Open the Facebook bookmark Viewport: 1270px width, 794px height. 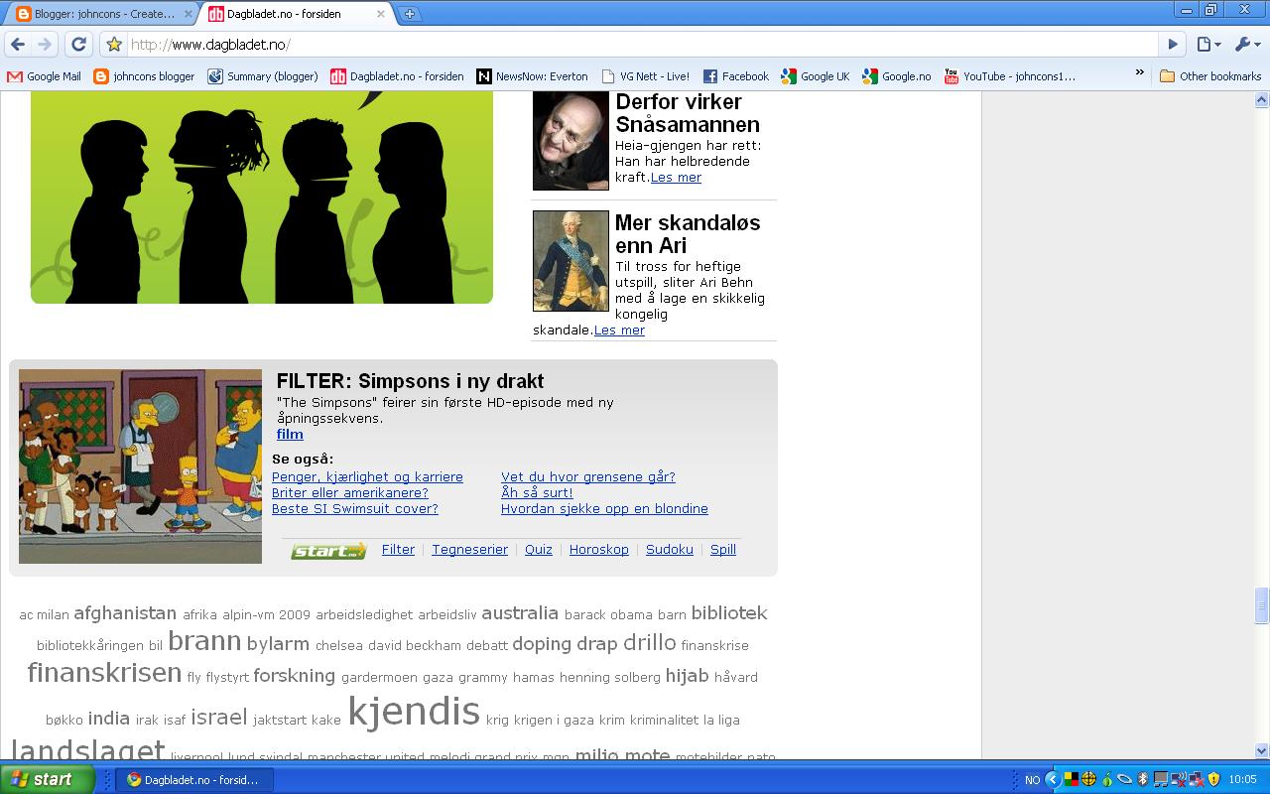point(736,76)
